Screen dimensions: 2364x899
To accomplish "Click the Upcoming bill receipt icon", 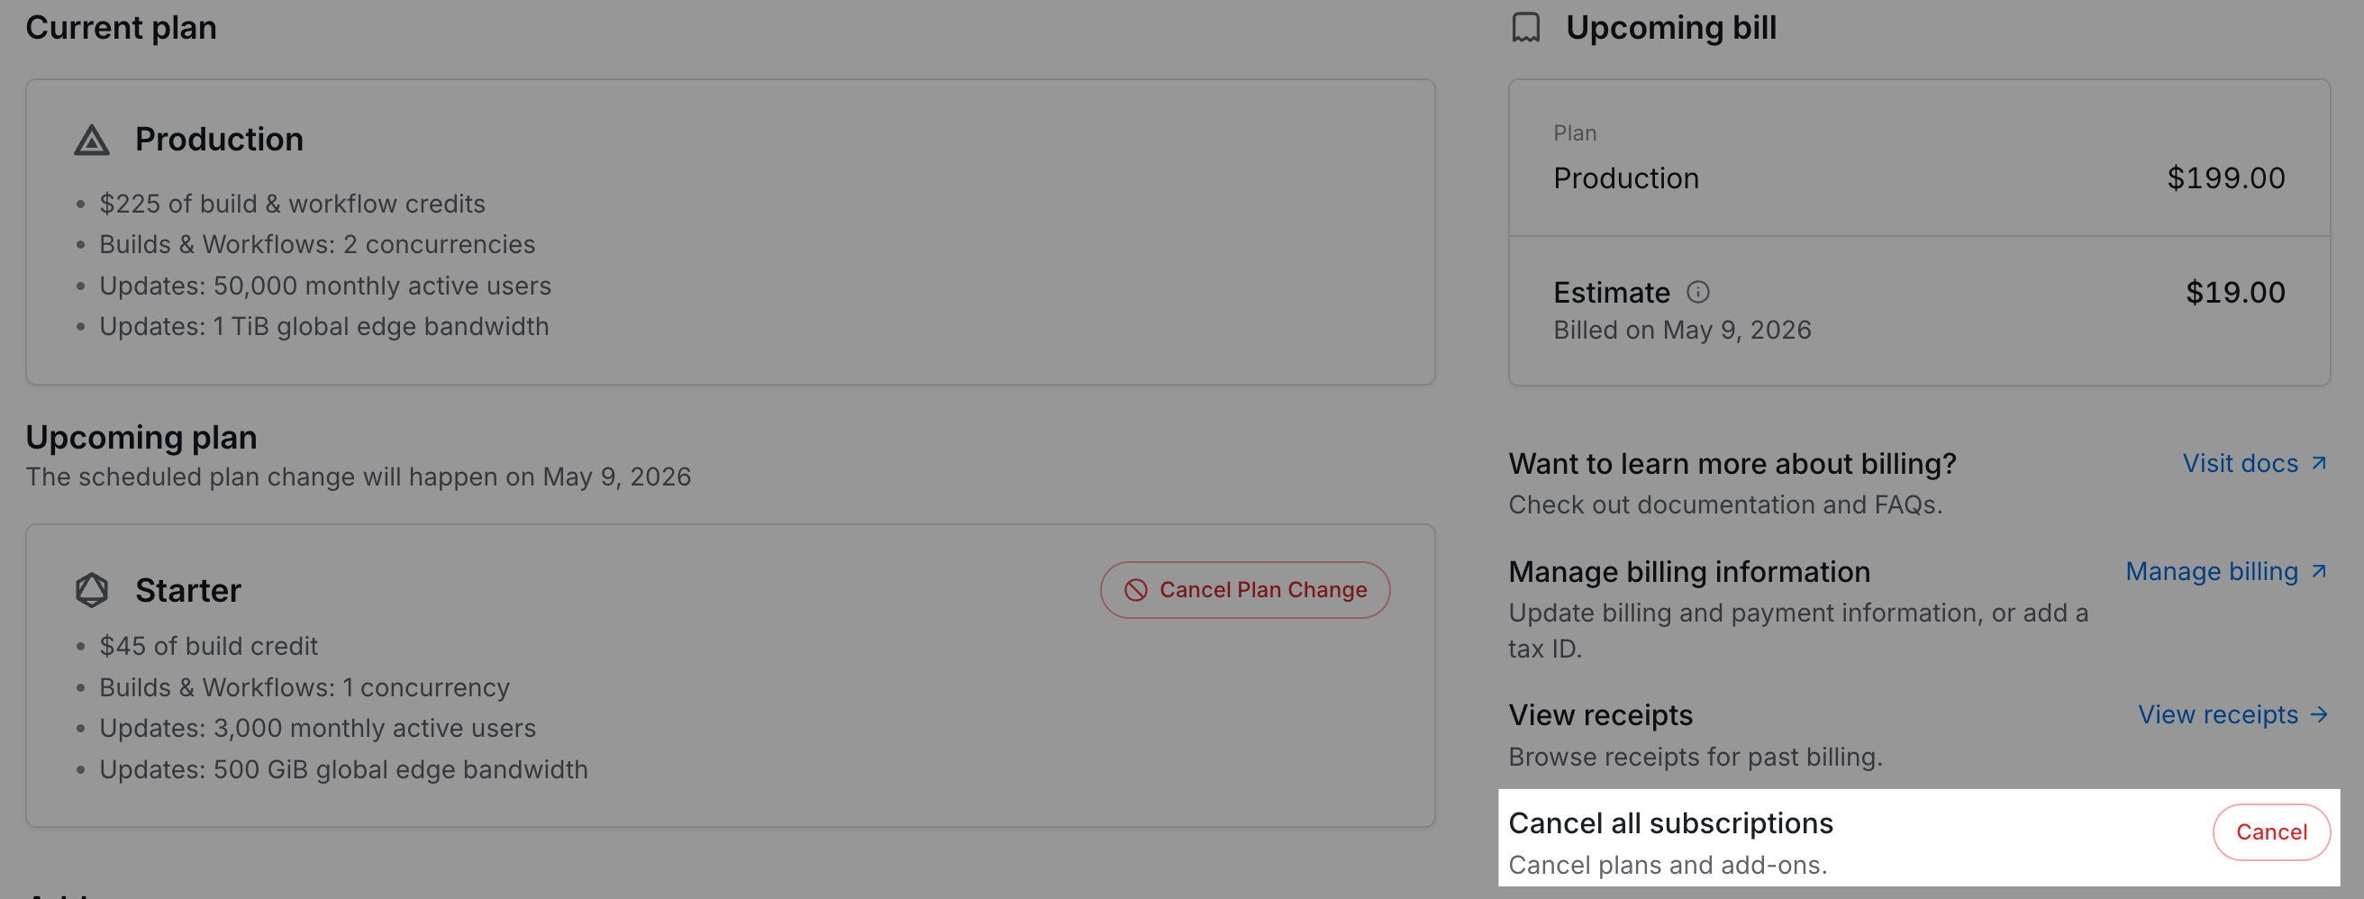I will (1525, 29).
